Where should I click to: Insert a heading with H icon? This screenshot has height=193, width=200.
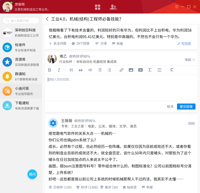tap(71, 70)
